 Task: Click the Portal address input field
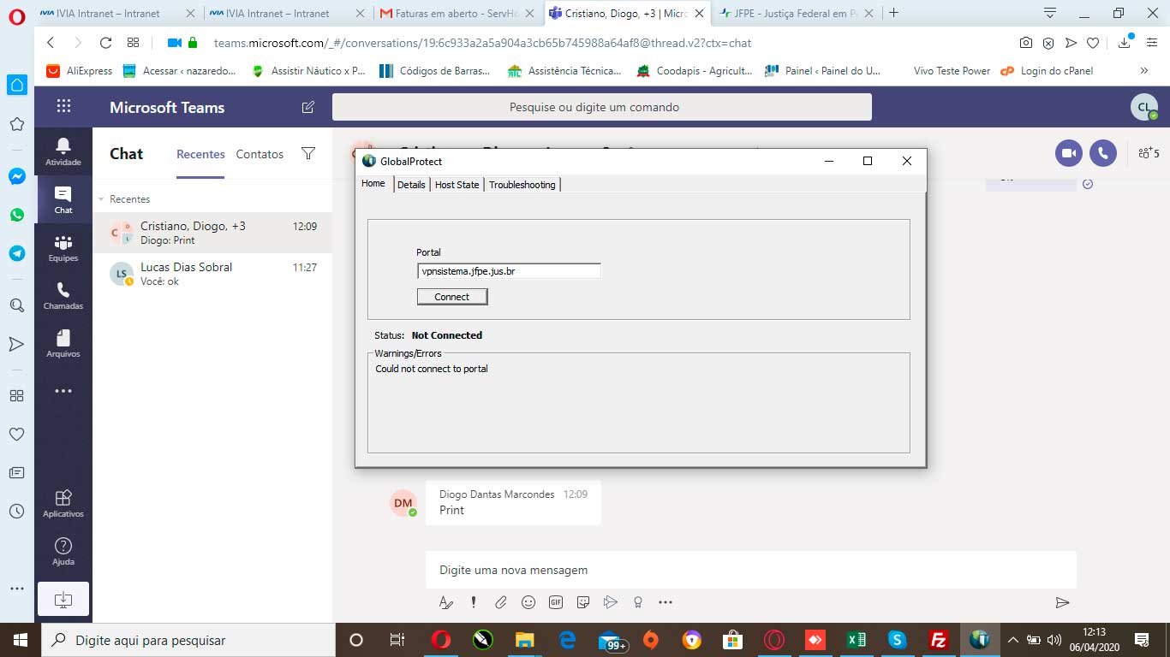point(509,271)
